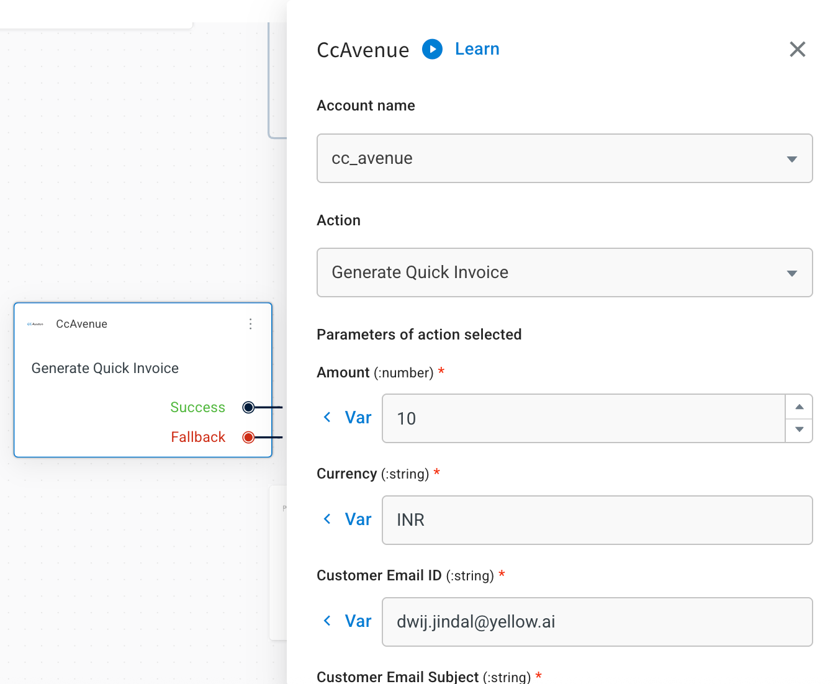Image resolution: width=838 pixels, height=684 pixels.
Task: Click the Amount number input field
Action: pyautogui.click(x=583, y=418)
